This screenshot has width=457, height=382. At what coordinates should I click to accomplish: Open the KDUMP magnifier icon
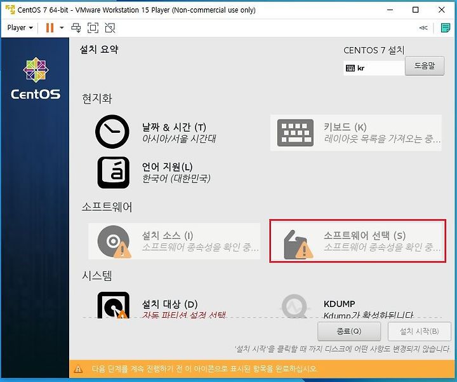(x=295, y=306)
